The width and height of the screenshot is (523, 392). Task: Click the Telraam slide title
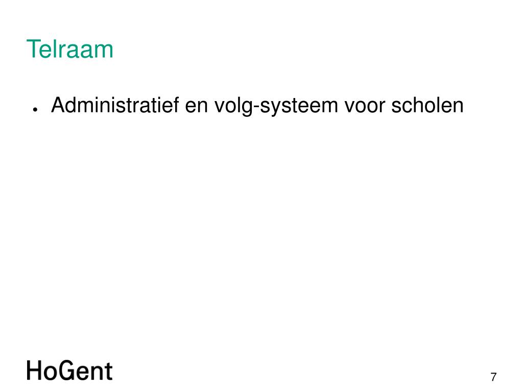point(69,50)
